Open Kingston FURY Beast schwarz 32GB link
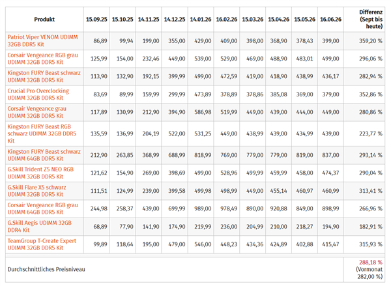 tap(44, 76)
